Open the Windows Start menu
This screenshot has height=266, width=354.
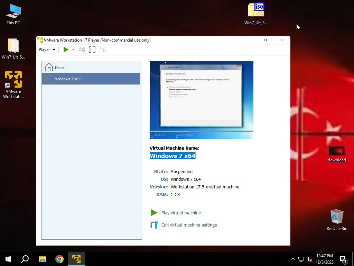click(x=8, y=259)
